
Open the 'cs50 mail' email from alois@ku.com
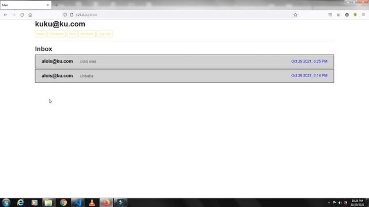click(x=184, y=62)
